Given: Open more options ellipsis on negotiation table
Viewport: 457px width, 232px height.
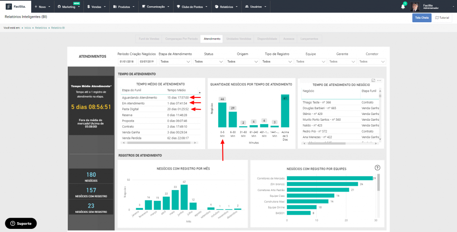Looking at the screenshot, I should tap(379, 80).
